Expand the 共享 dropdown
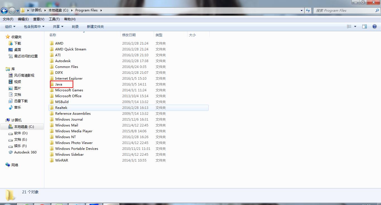This screenshot has height=205, width=381. click(x=58, y=26)
